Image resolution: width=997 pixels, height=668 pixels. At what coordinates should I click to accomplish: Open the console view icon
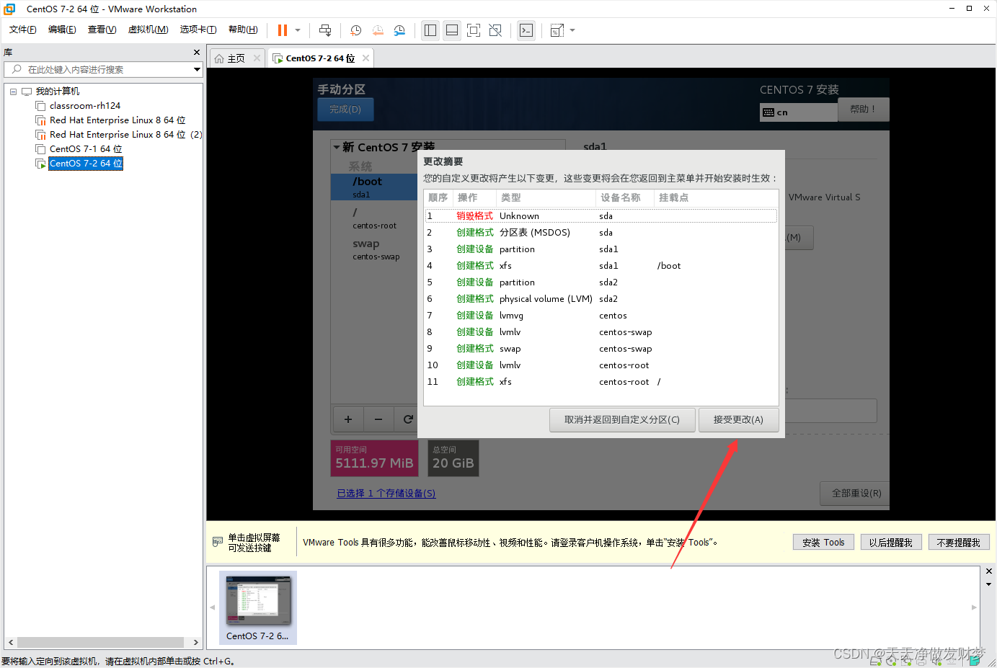[x=526, y=30]
